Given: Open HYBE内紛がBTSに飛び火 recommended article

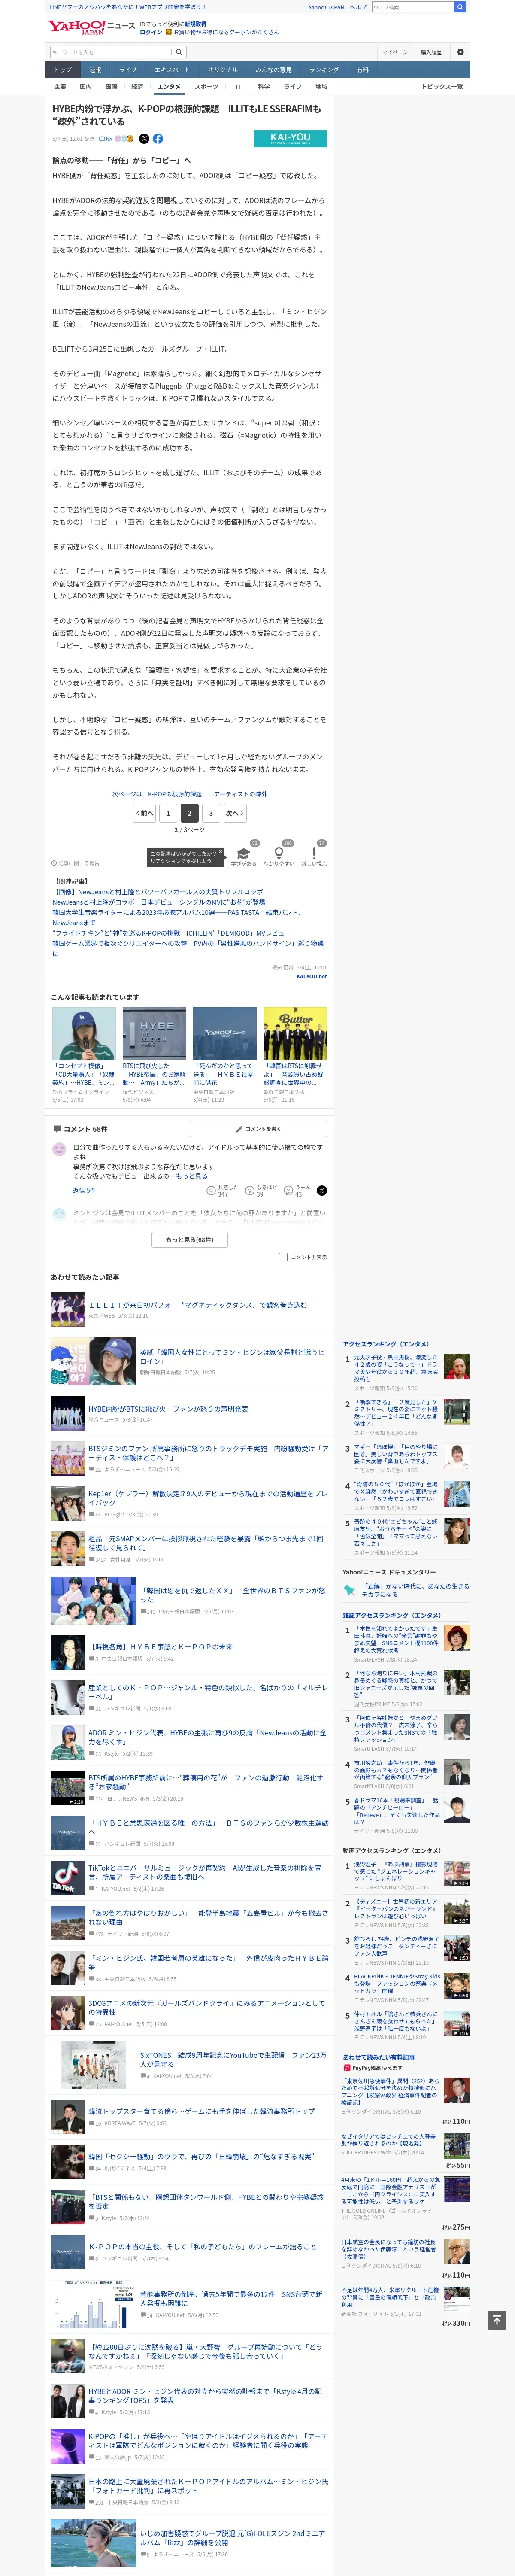Looking at the screenshot, I should (x=168, y=1409).
